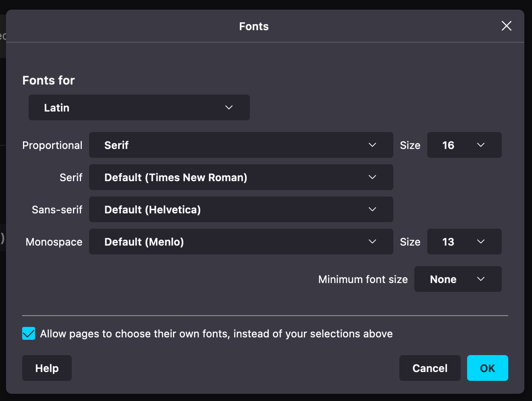The width and height of the screenshot is (532, 401).
Task: Open the Proportional dropdown showing Serif
Action: click(x=241, y=145)
